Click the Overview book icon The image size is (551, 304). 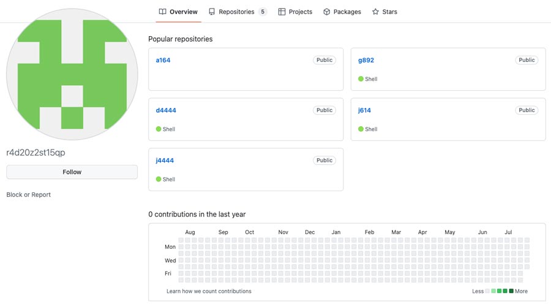[x=162, y=12]
